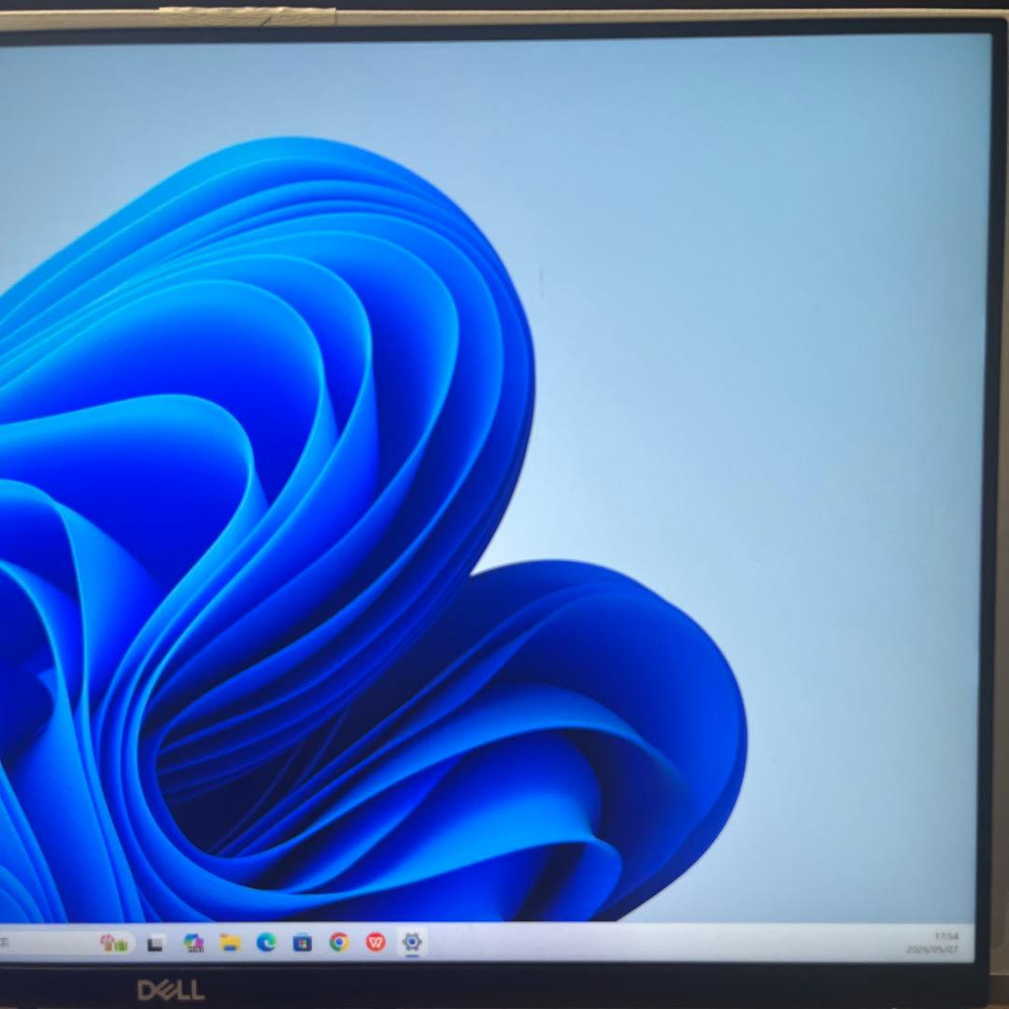The width and height of the screenshot is (1009, 1009).
Task: Click the light blue desktop background
Action: 773,258
